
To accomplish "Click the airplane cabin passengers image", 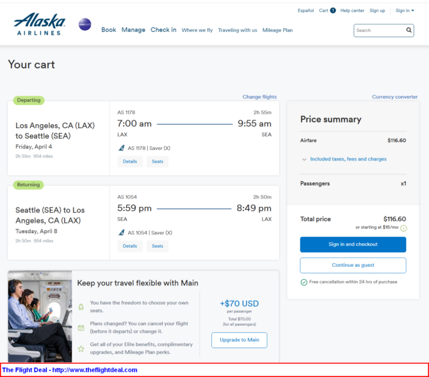I will point(40,316).
